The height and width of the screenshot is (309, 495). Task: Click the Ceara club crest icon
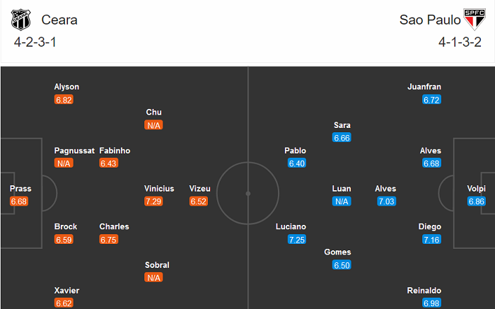pos(21,19)
